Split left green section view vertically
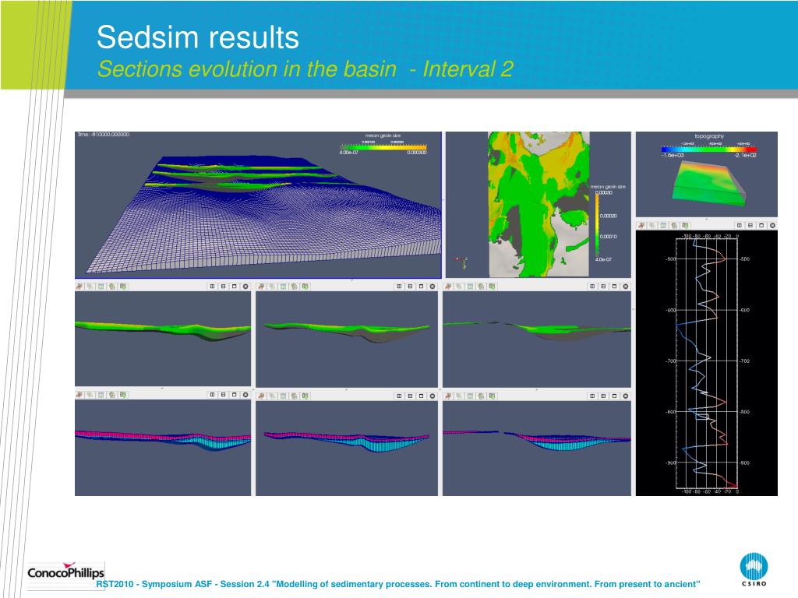 [x=224, y=287]
